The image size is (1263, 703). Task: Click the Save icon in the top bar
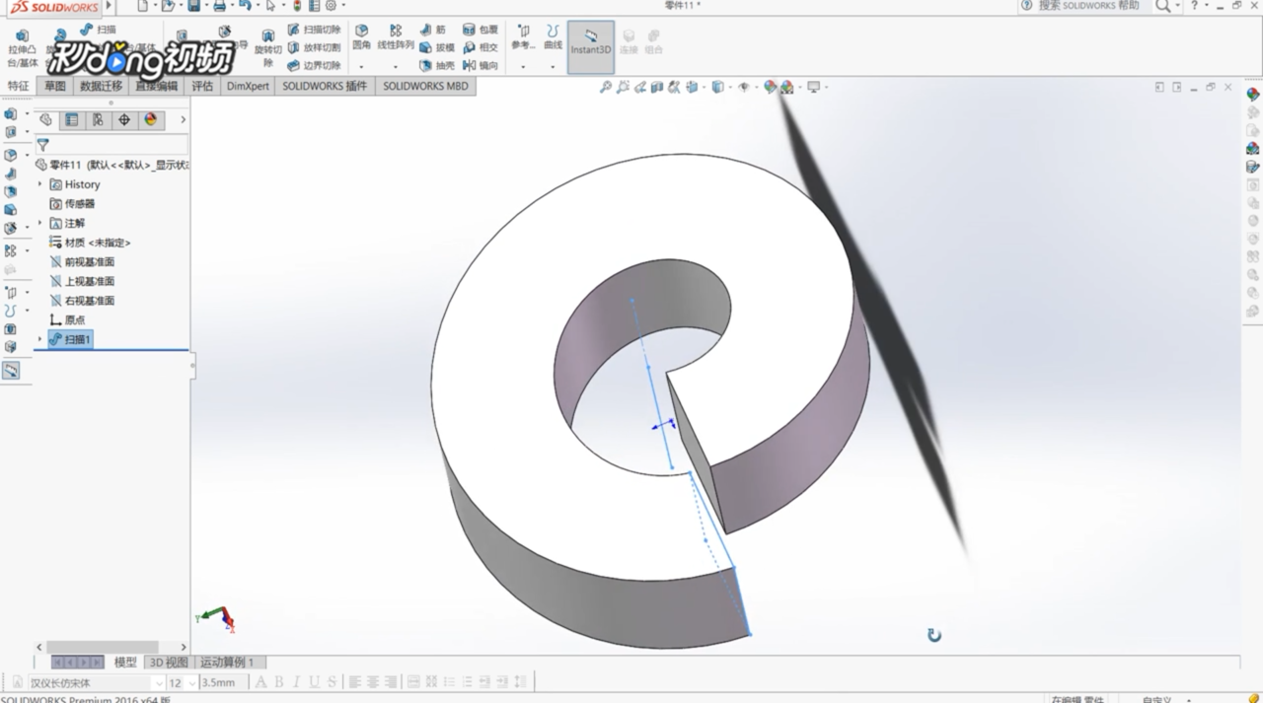[193, 6]
